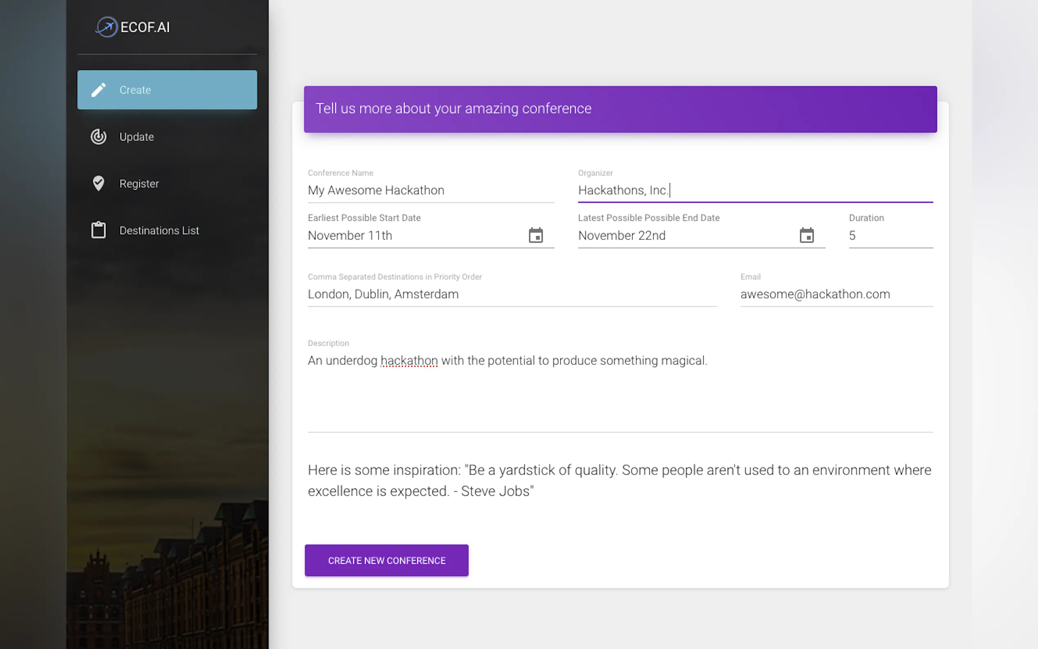Click the ECOF.AI brand text link
1038x649 pixels.
[145, 27]
